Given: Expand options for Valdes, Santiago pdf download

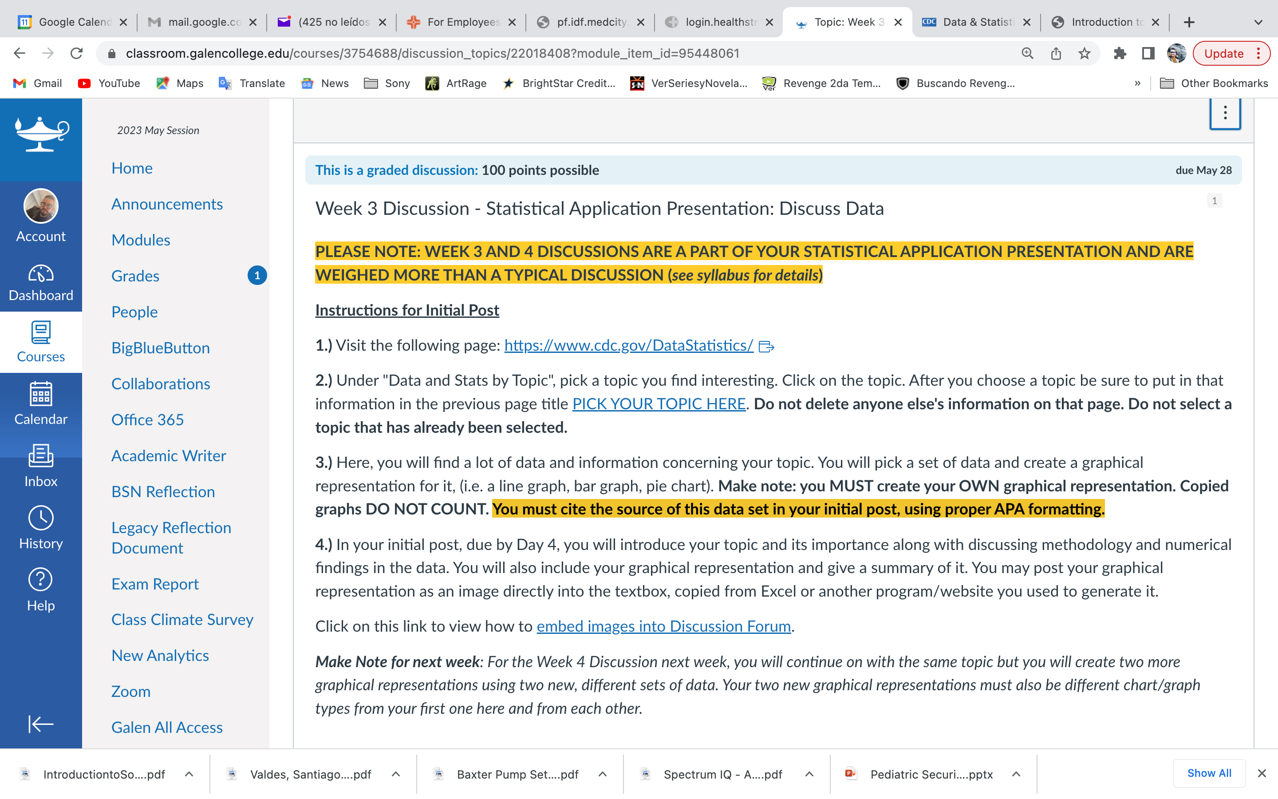Looking at the screenshot, I should (x=395, y=774).
